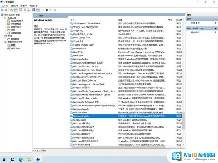Click the Back arrow in the toolbar
This screenshot has height=163, width=218.
[2, 10]
